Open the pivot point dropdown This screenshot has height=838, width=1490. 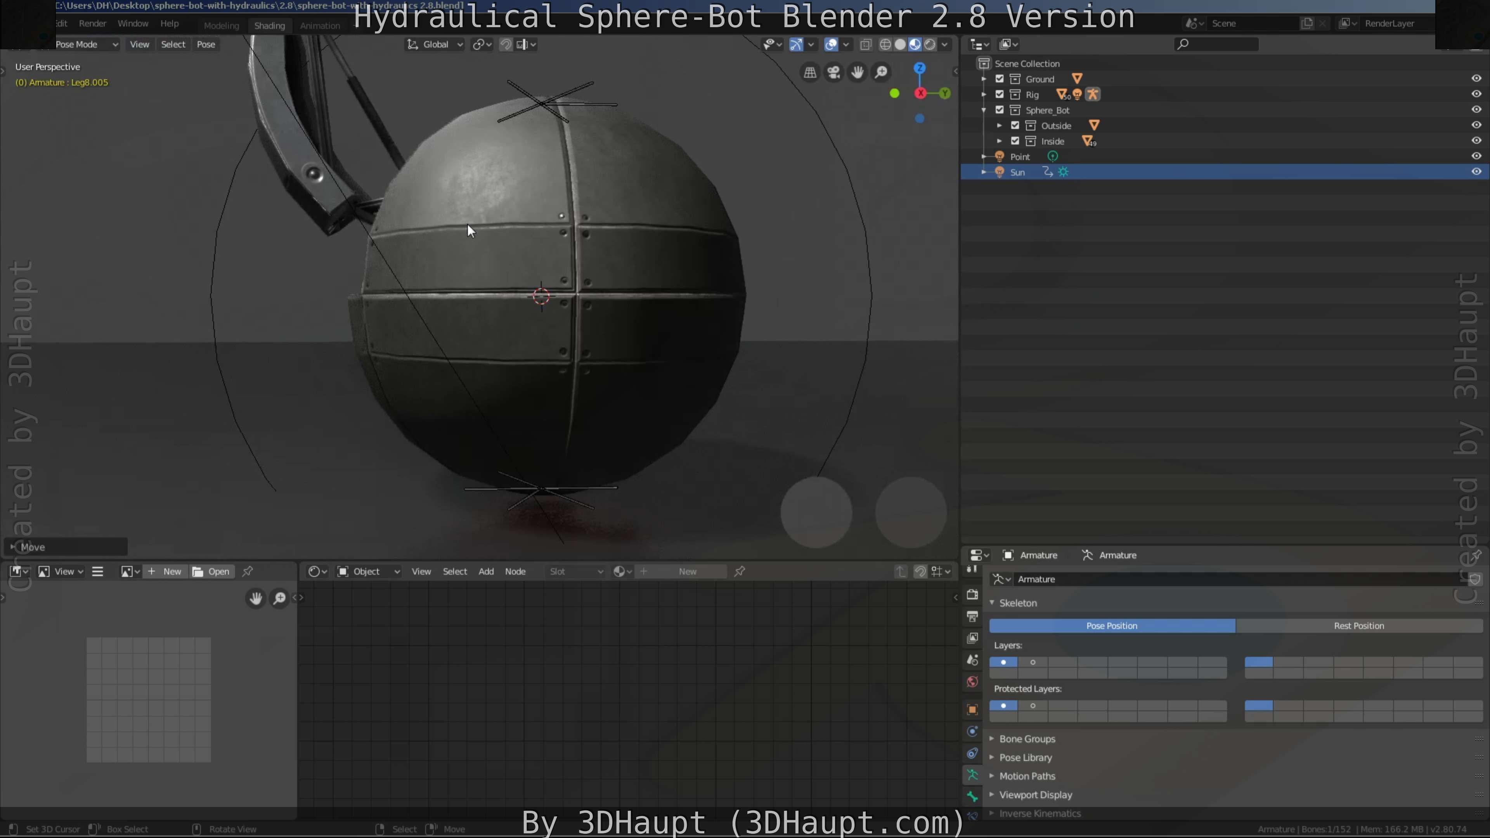482,45
